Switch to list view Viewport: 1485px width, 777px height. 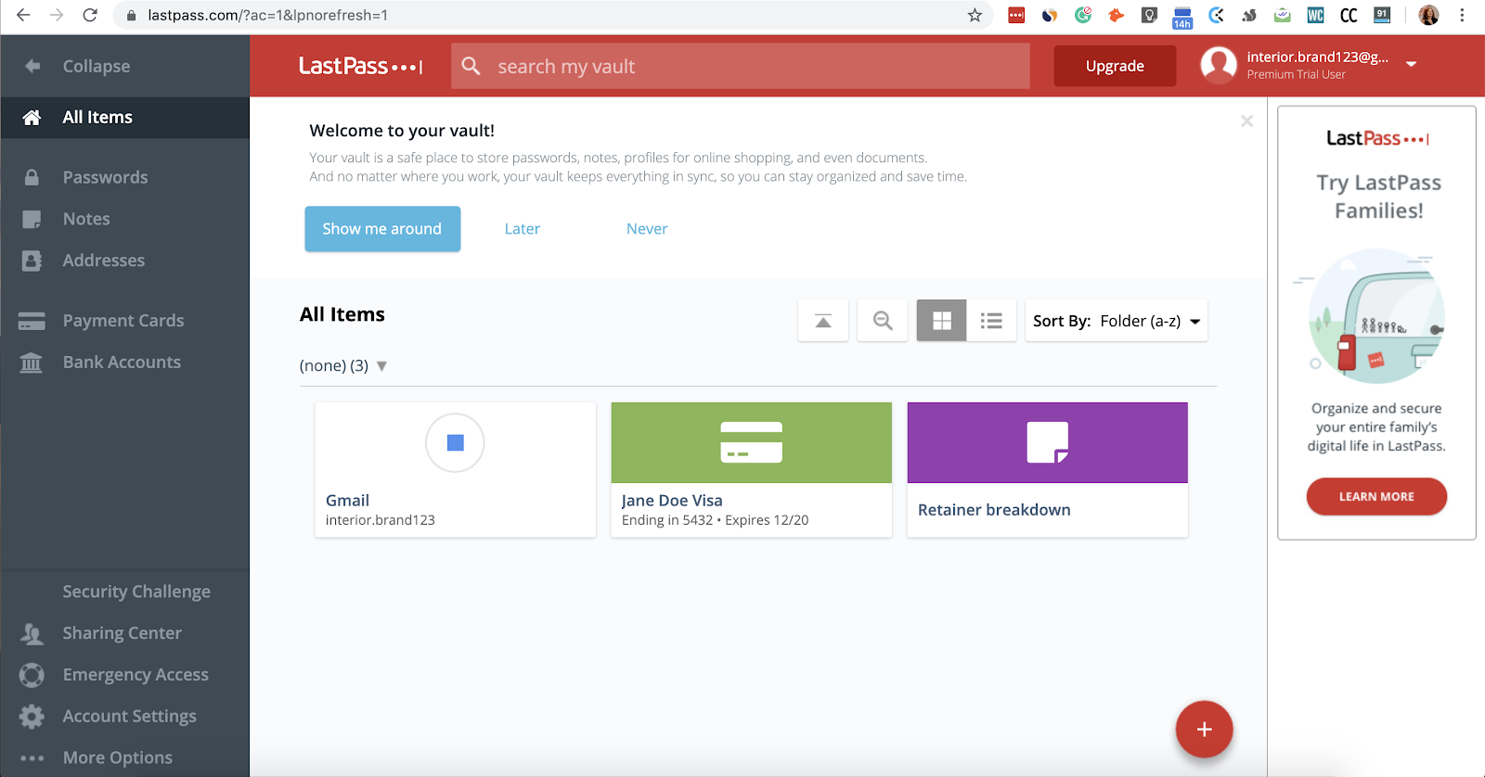point(991,321)
